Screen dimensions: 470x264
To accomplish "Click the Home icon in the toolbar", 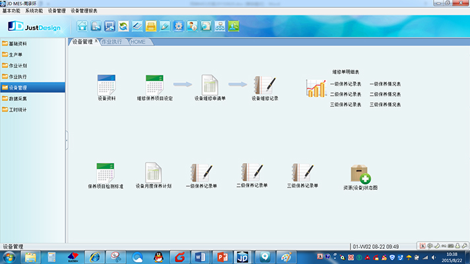I will click(83, 26).
